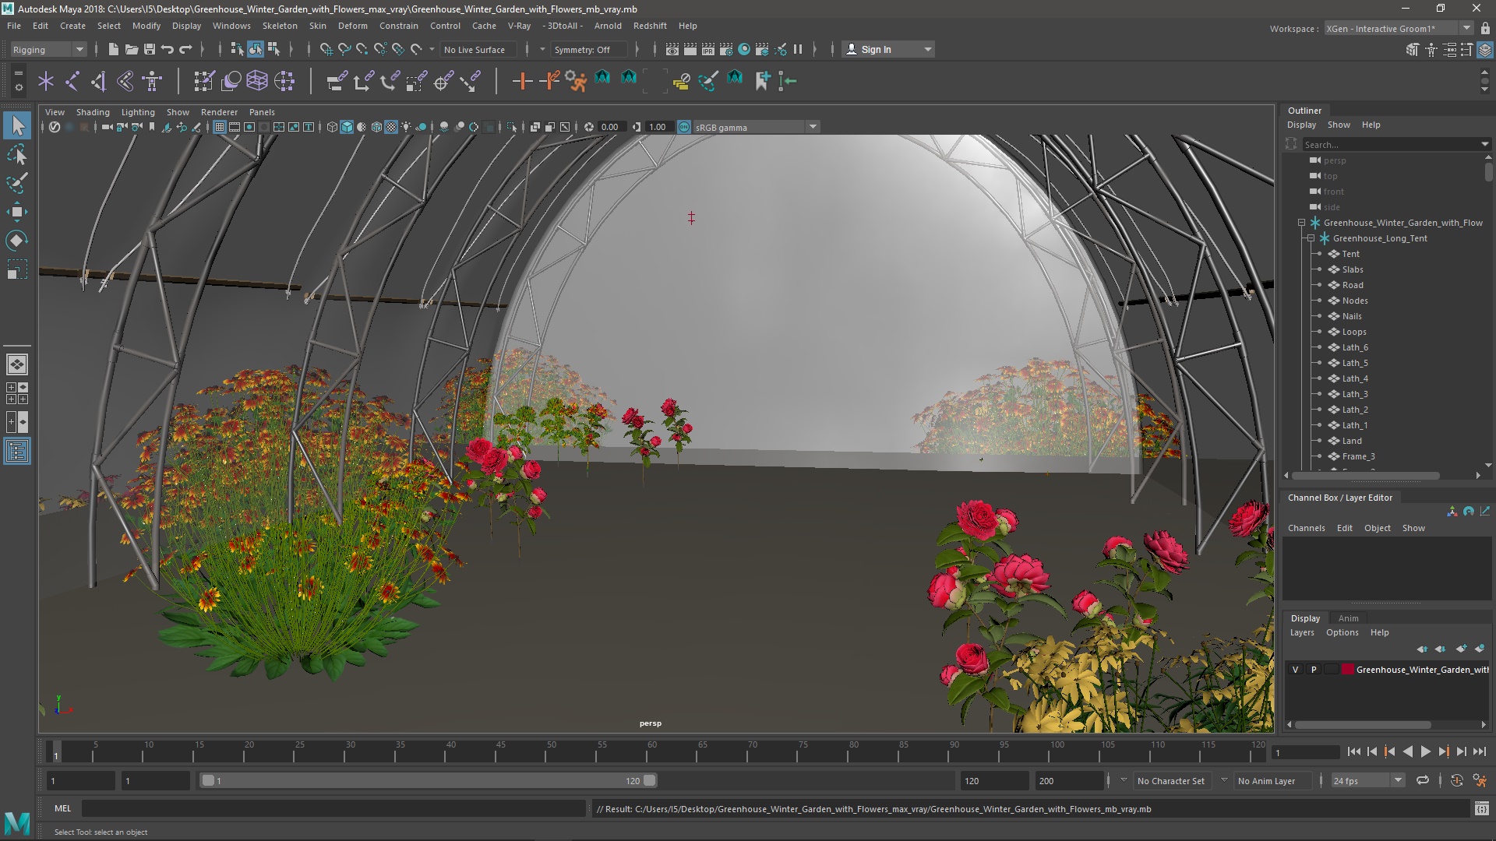Viewport: 1496px width, 841px height.
Task: Click the Symmetry: Off field
Action: 588,49
